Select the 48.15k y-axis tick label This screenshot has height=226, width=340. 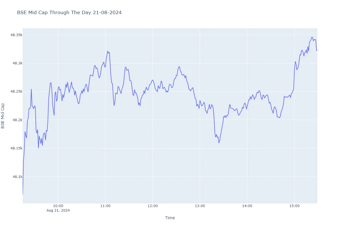pyautogui.click(x=16, y=148)
